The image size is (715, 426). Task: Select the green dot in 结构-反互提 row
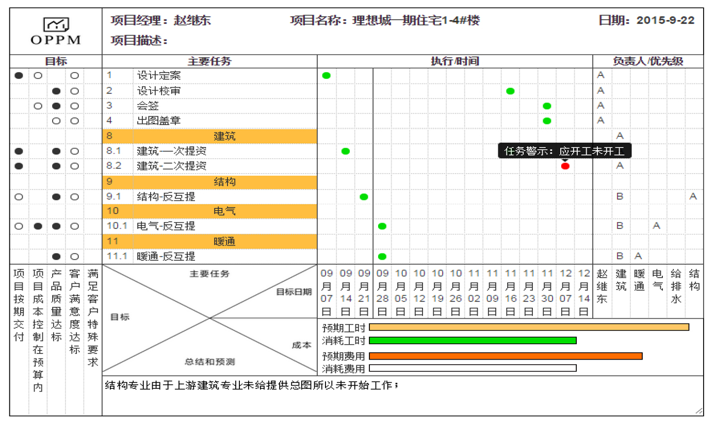click(x=364, y=197)
